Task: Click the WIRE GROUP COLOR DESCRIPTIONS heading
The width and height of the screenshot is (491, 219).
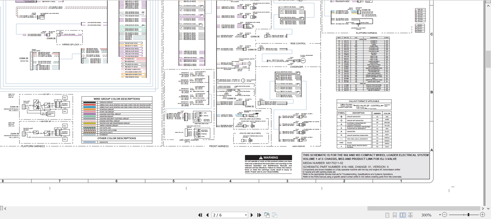Action: point(117,99)
